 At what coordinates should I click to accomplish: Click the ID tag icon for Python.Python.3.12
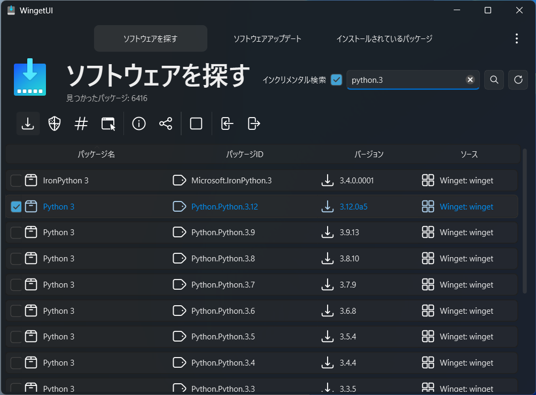180,206
